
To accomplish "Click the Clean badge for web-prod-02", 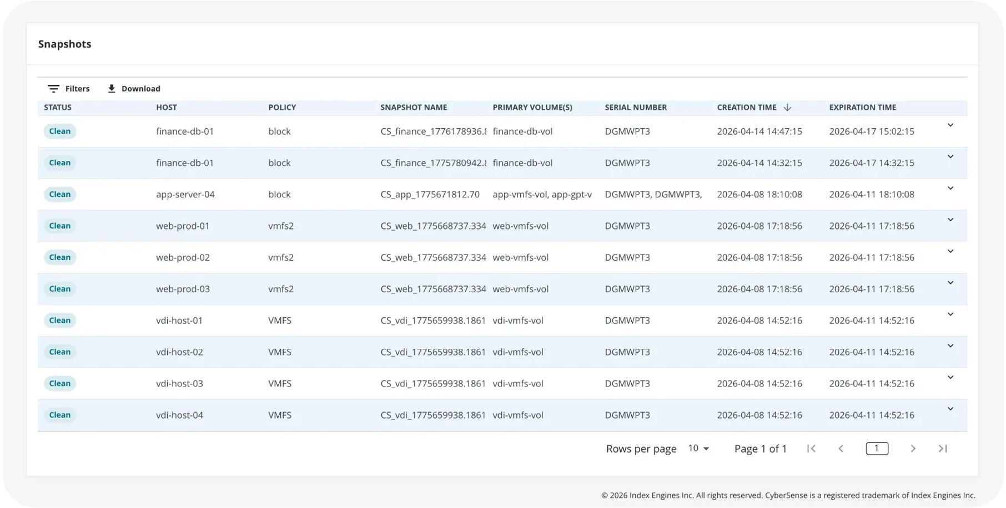I will pos(60,257).
